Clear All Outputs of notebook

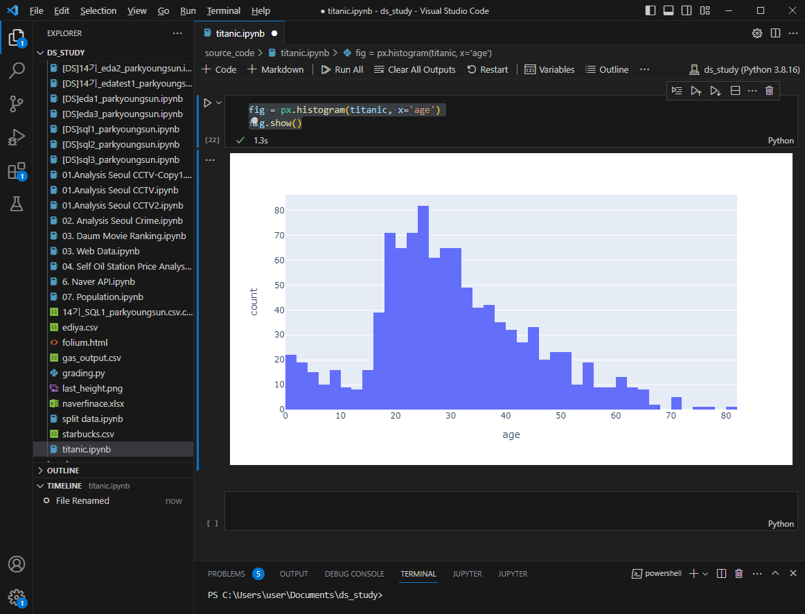(415, 69)
